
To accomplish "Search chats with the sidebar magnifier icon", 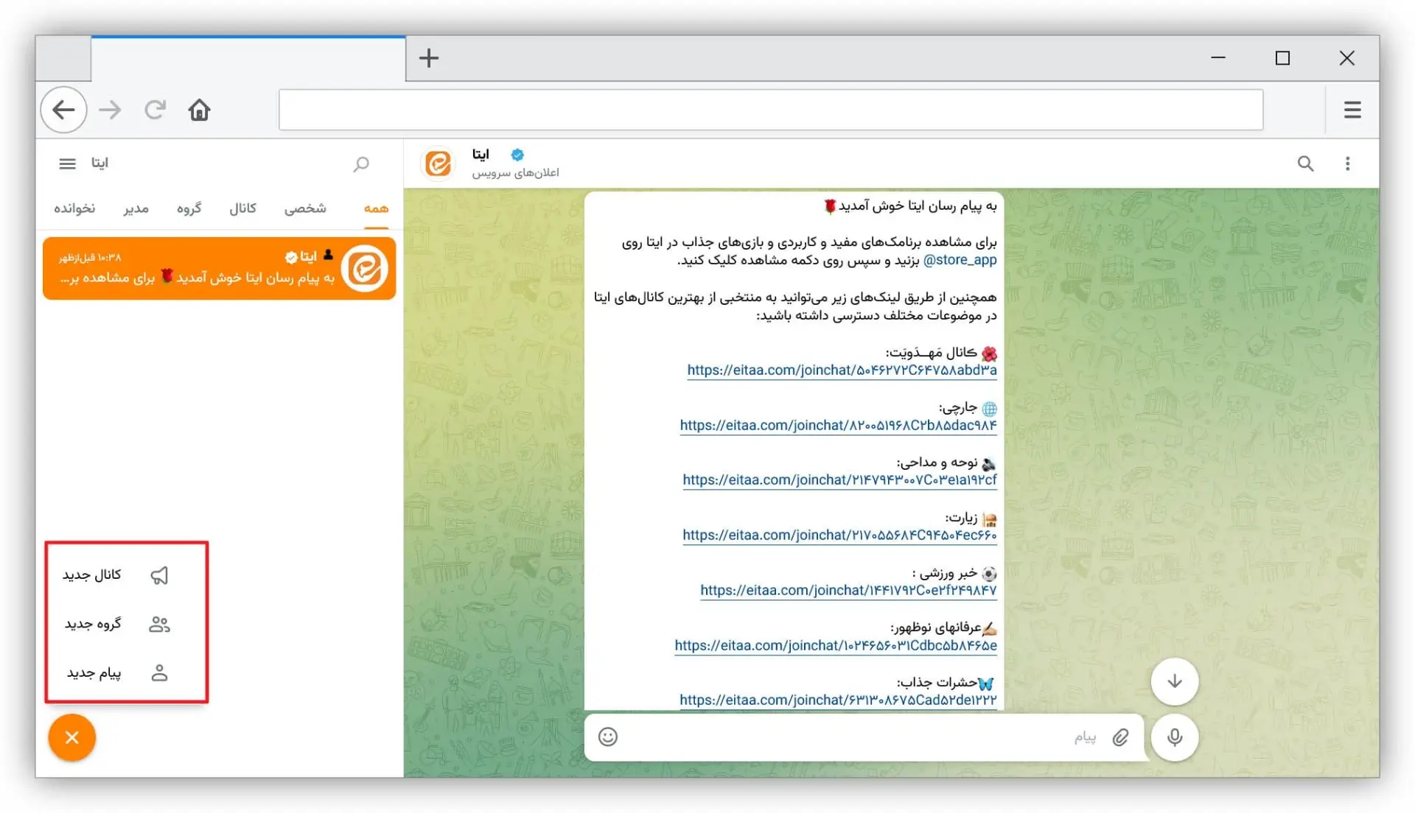I will click(x=361, y=163).
